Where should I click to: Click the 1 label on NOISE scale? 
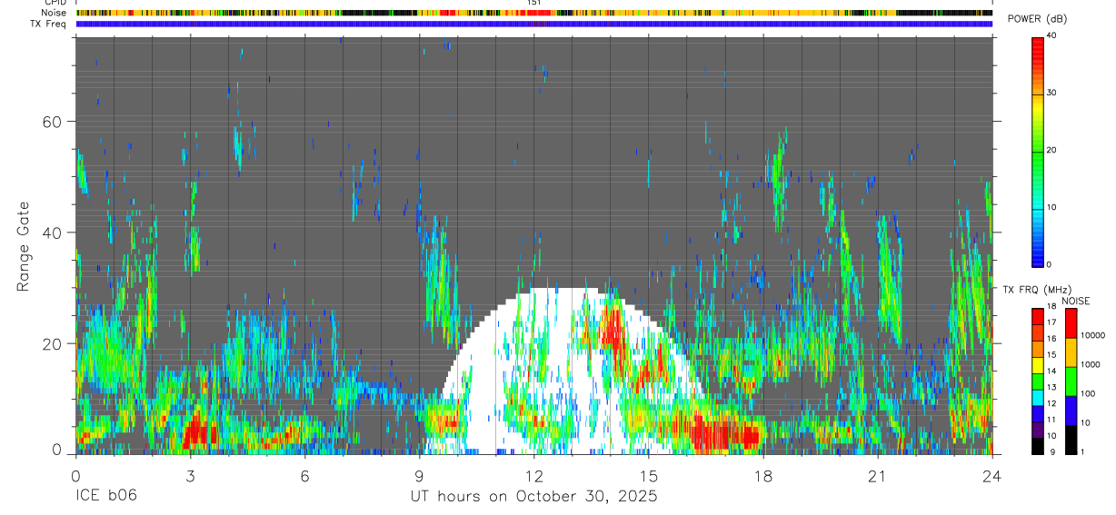1082,451
